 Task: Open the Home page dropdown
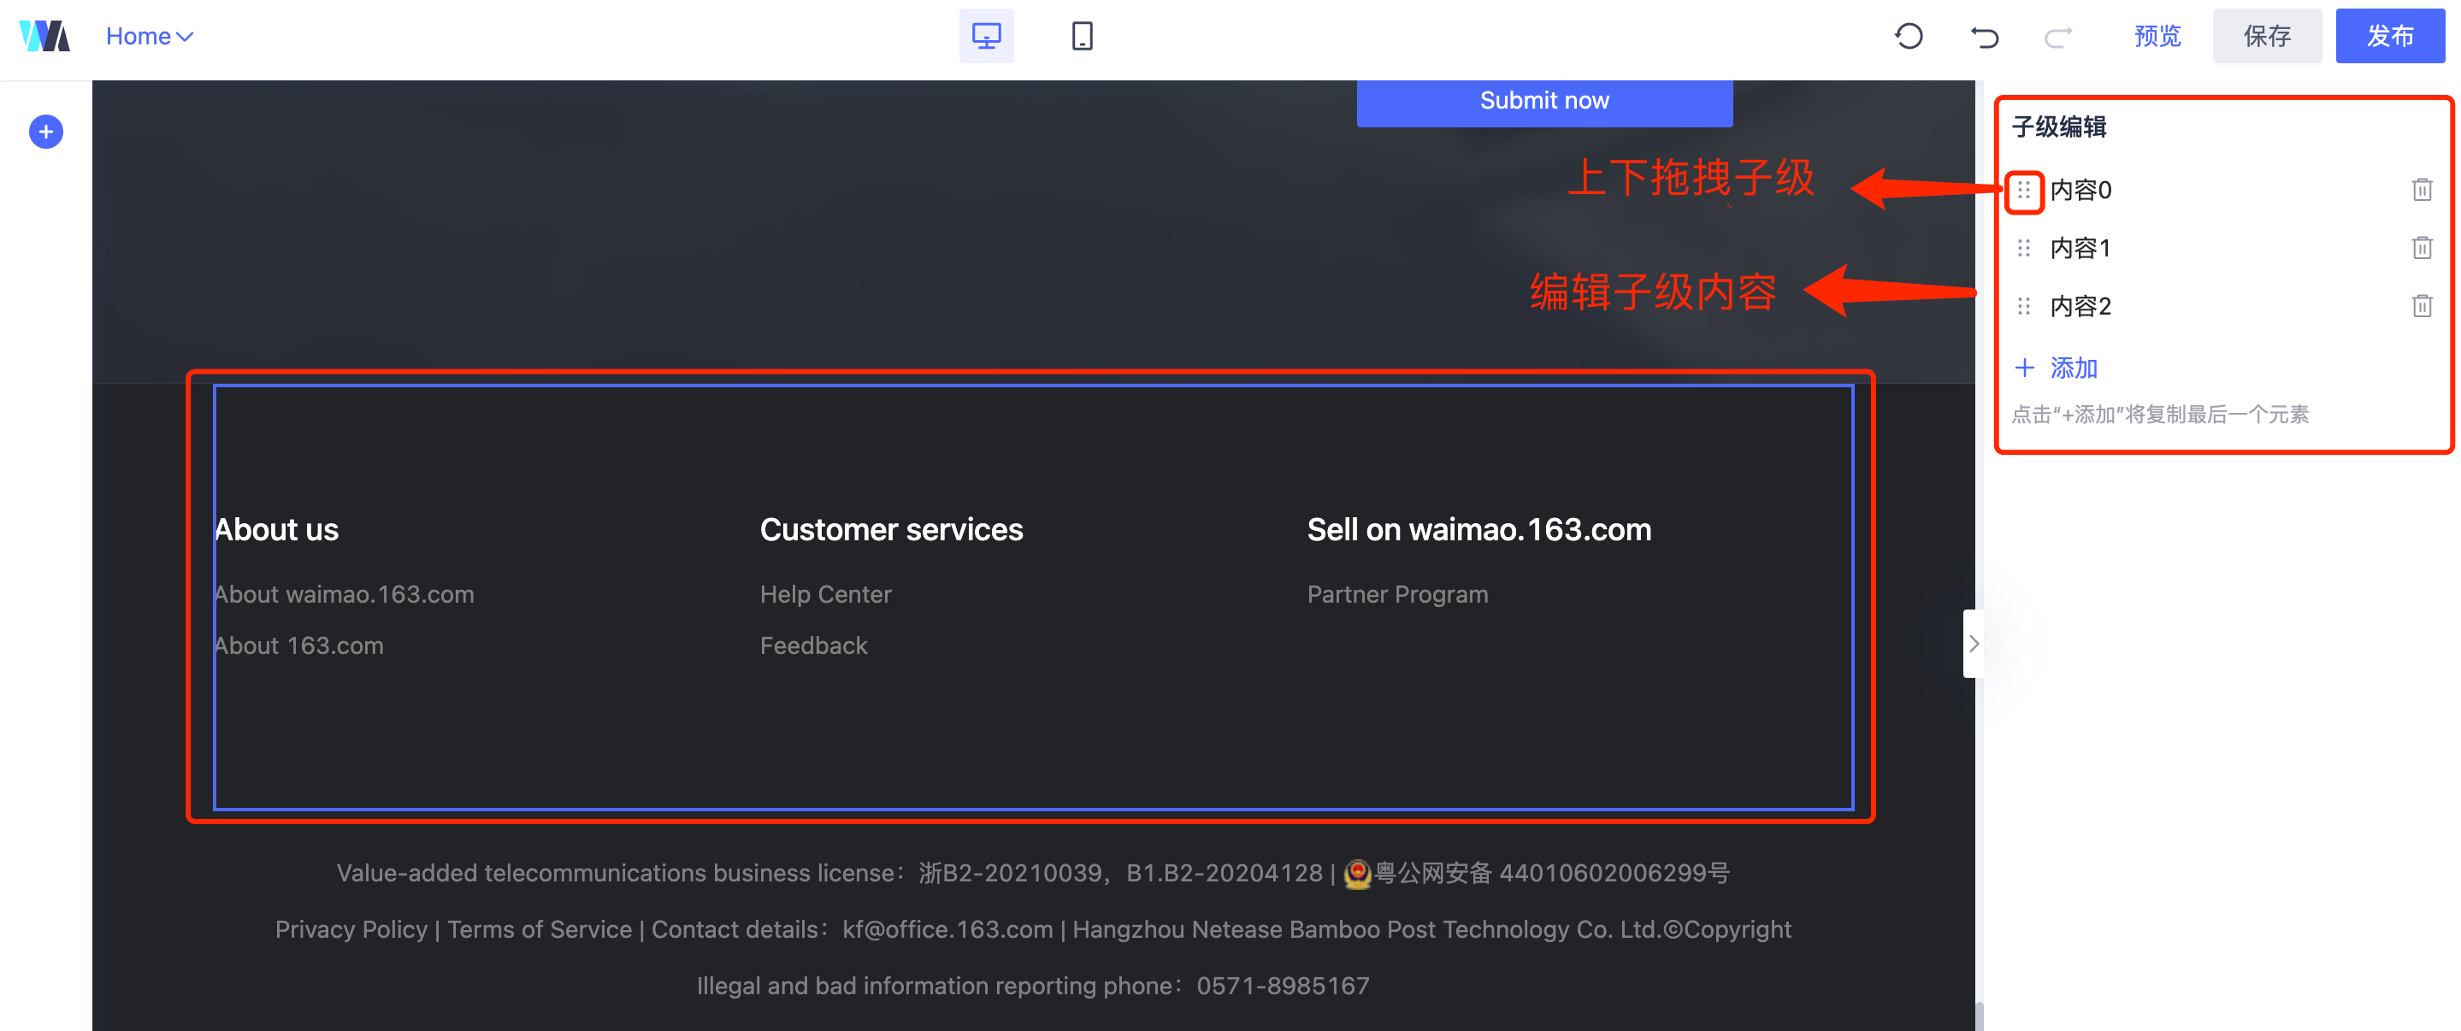click(150, 36)
